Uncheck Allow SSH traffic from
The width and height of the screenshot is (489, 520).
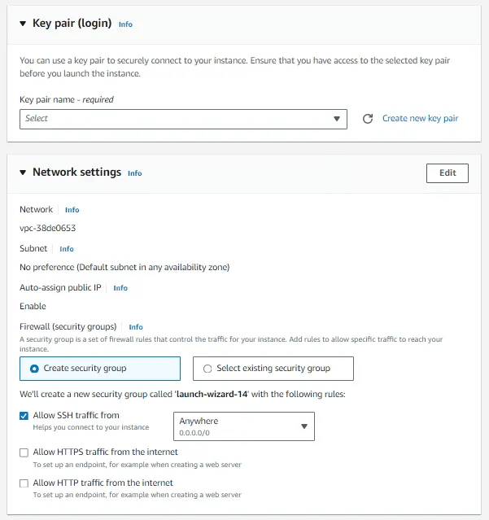pos(24,416)
